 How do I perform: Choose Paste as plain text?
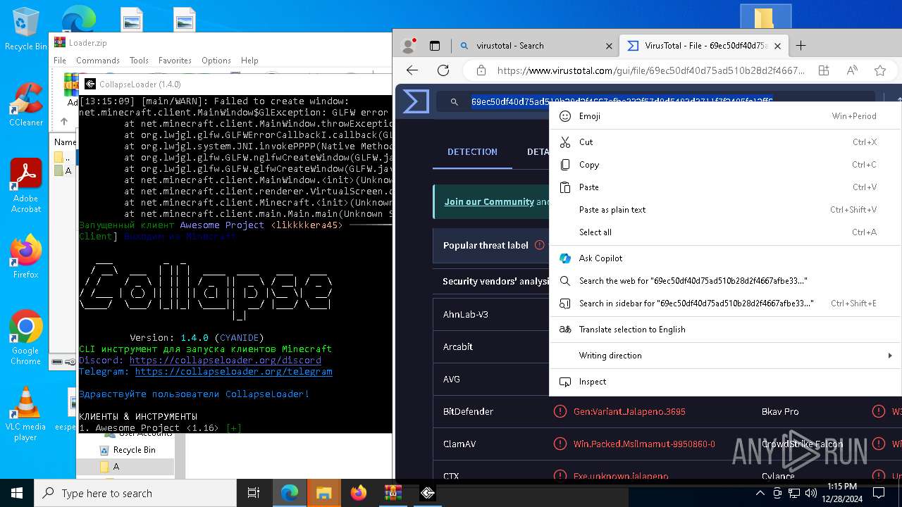pyautogui.click(x=726, y=210)
